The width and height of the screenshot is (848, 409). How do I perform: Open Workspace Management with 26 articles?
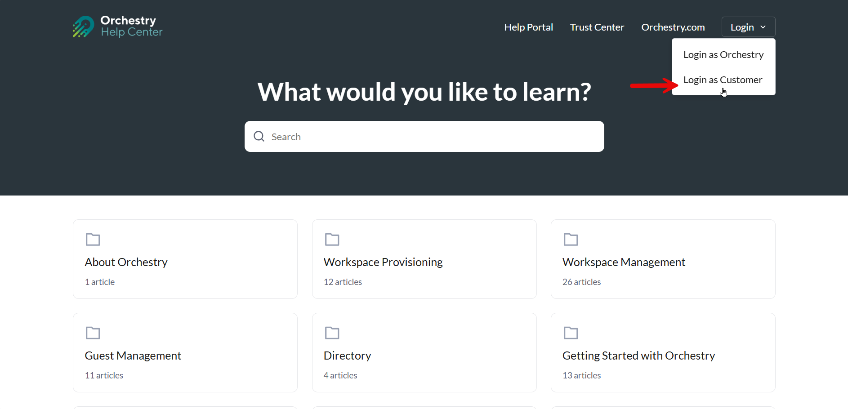663,259
